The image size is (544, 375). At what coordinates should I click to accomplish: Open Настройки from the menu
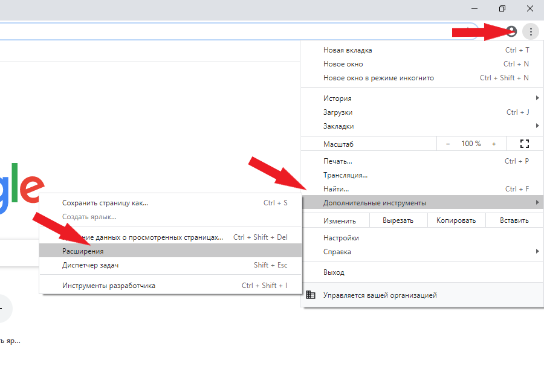pos(341,238)
